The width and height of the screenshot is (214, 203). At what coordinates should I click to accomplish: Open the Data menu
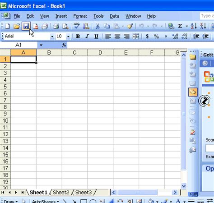(115, 16)
